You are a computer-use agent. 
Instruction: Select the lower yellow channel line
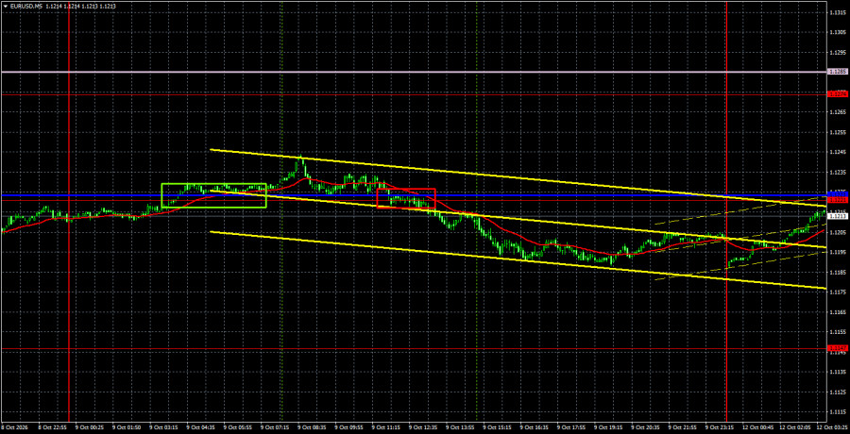[x=518, y=260]
